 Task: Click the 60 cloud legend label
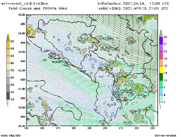tap(12, 78)
